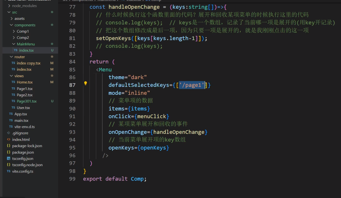Viewport: 341px width, 198px height.
Task: Click the U status badge on Page301.tsx
Action: [x=52, y=101]
